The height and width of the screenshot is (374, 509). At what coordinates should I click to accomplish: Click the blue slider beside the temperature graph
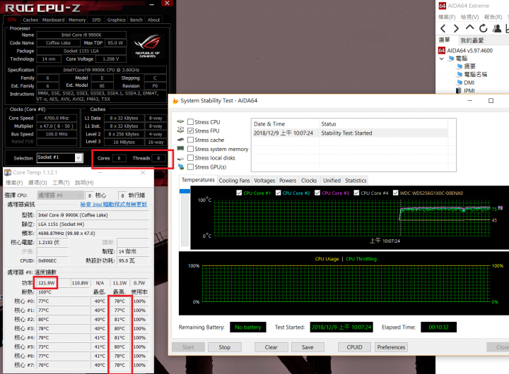(x=185, y=191)
